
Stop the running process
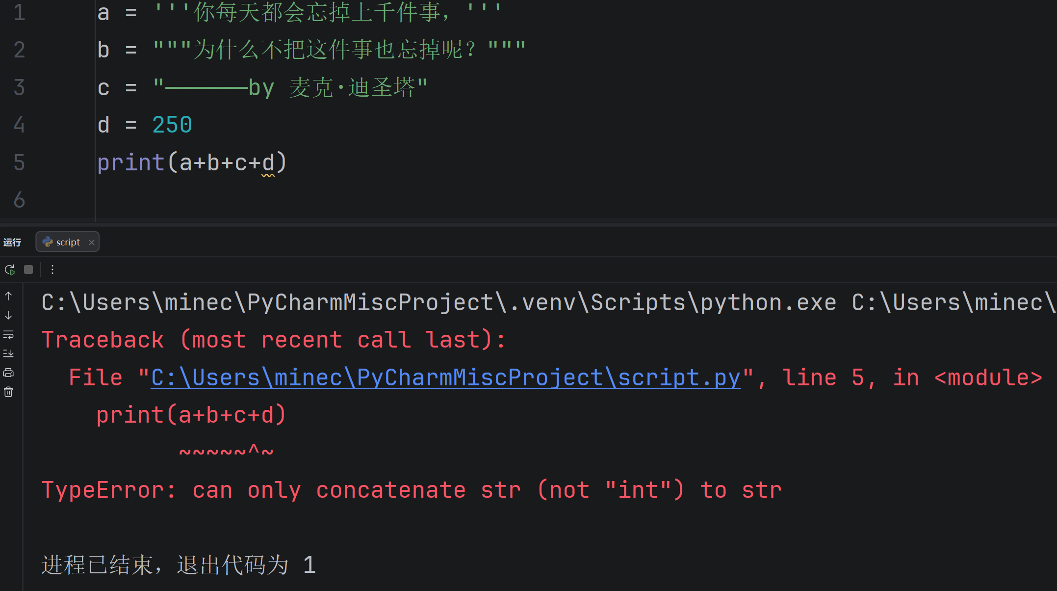28,269
